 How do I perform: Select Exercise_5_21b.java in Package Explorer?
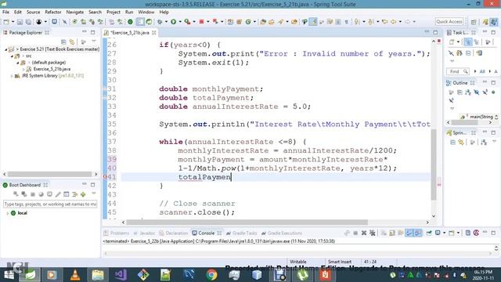[x=52, y=69]
